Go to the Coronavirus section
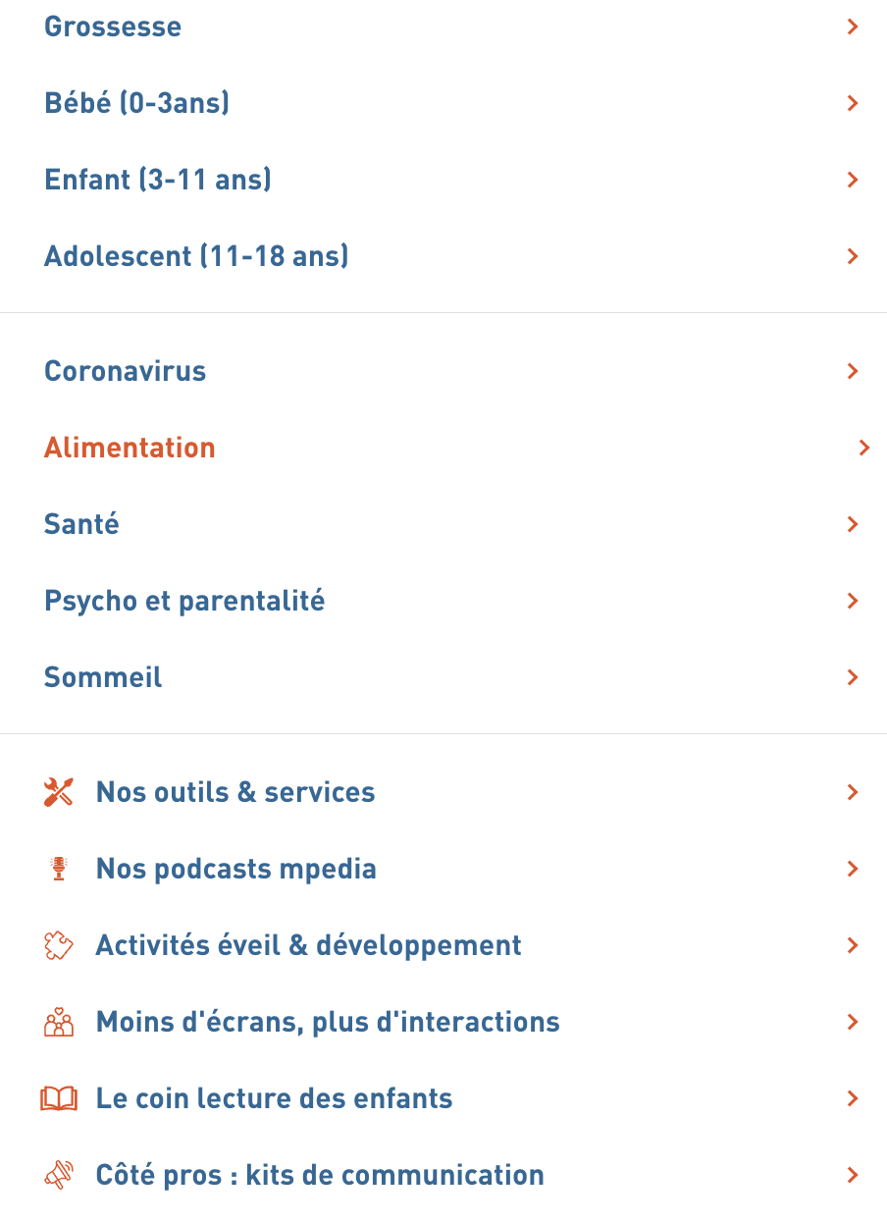 pyautogui.click(x=125, y=371)
